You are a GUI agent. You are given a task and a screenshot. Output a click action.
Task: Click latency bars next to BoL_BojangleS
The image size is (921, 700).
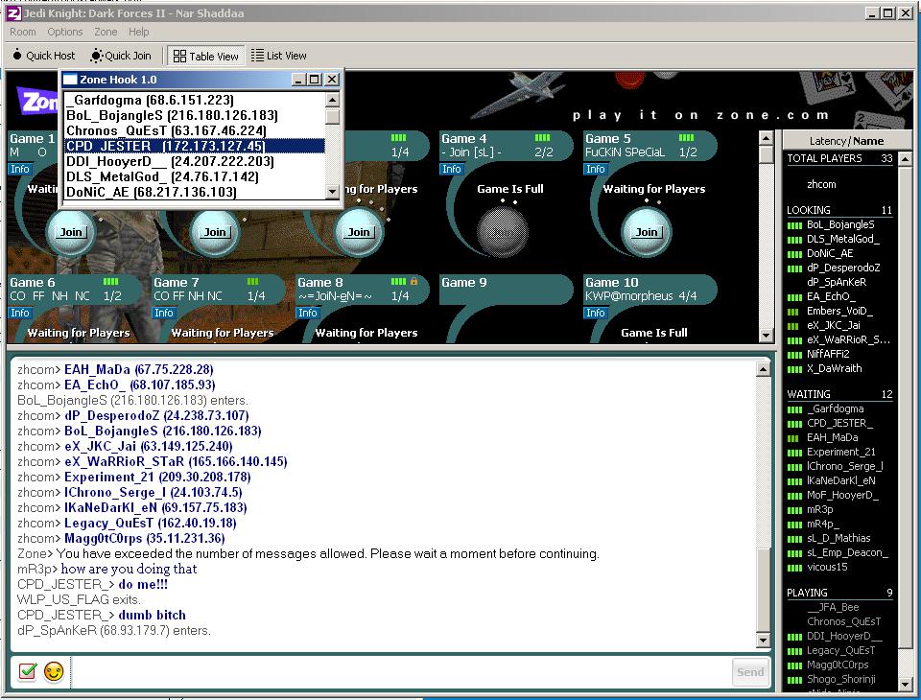(x=794, y=225)
